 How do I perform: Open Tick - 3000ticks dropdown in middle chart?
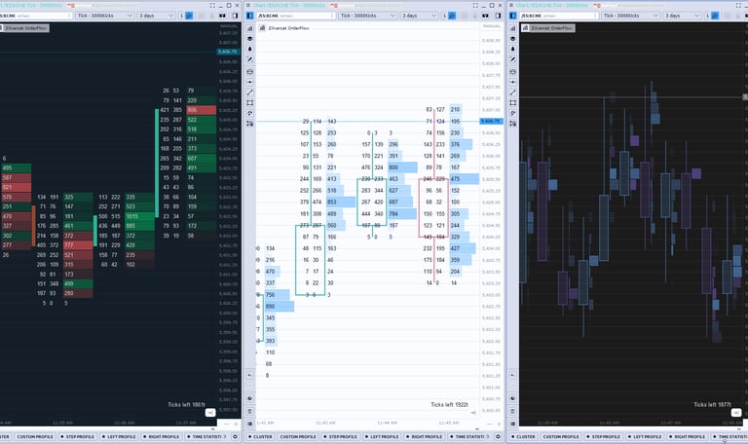367,16
